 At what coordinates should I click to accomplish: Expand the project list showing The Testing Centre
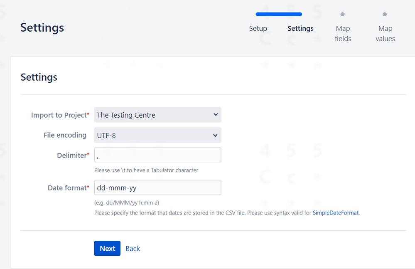(x=158, y=115)
